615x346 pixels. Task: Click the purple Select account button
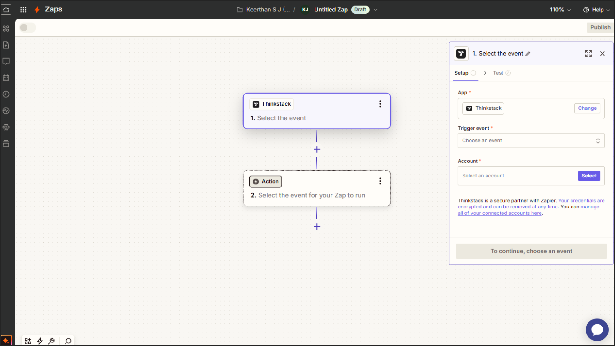[589, 176]
